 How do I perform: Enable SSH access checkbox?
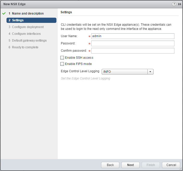[62, 58]
